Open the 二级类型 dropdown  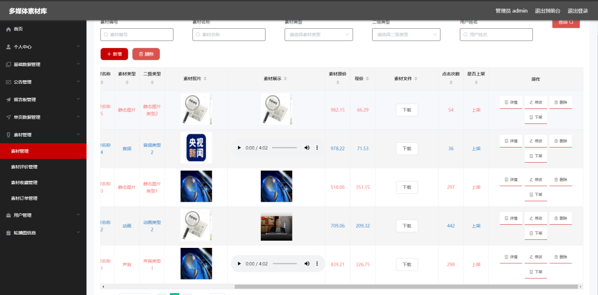[406, 34]
